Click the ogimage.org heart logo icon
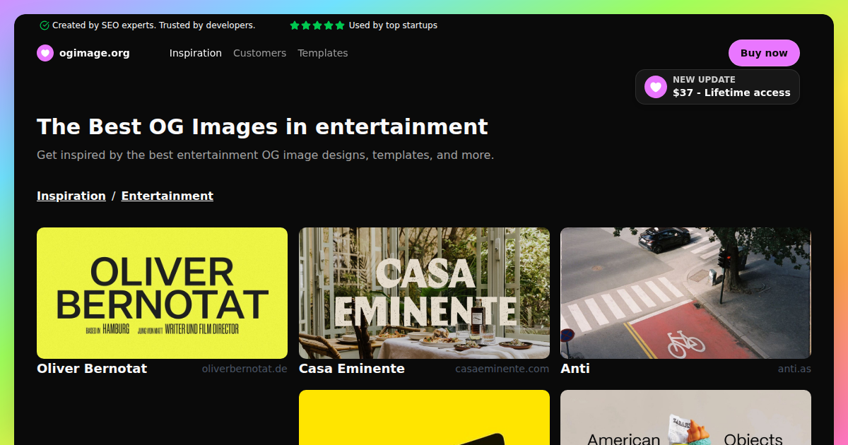Image resolution: width=848 pixels, height=445 pixels. [x=45, y=53]
